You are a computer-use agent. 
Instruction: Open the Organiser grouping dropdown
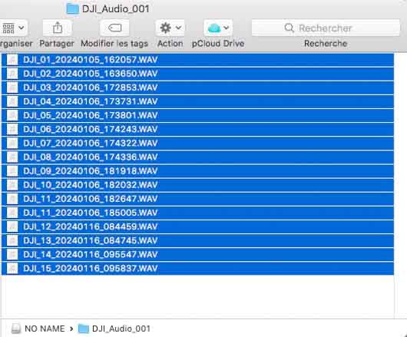(13, 28)
